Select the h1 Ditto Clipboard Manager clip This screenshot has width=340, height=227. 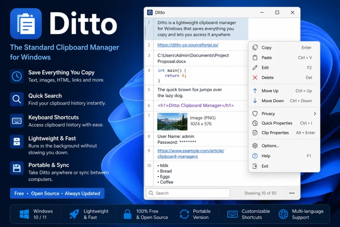pos(197,106)
